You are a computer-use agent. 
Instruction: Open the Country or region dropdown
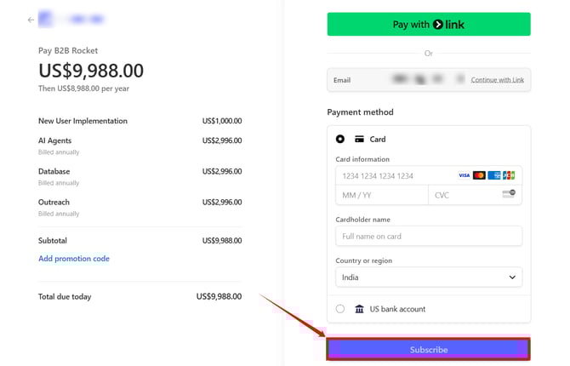tap(428, 277)
